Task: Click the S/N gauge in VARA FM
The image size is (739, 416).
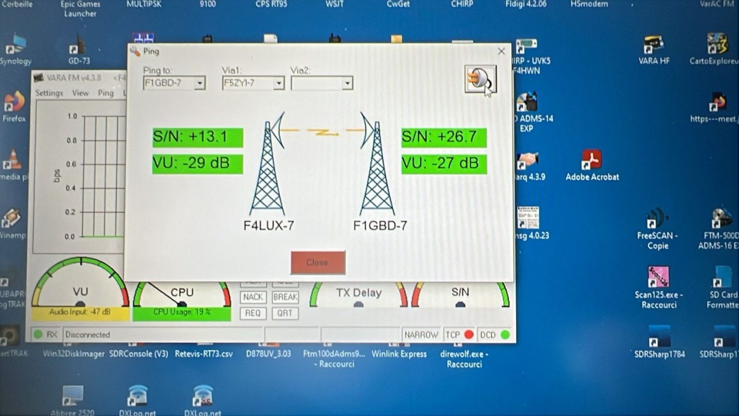Action: pos(461,294)
